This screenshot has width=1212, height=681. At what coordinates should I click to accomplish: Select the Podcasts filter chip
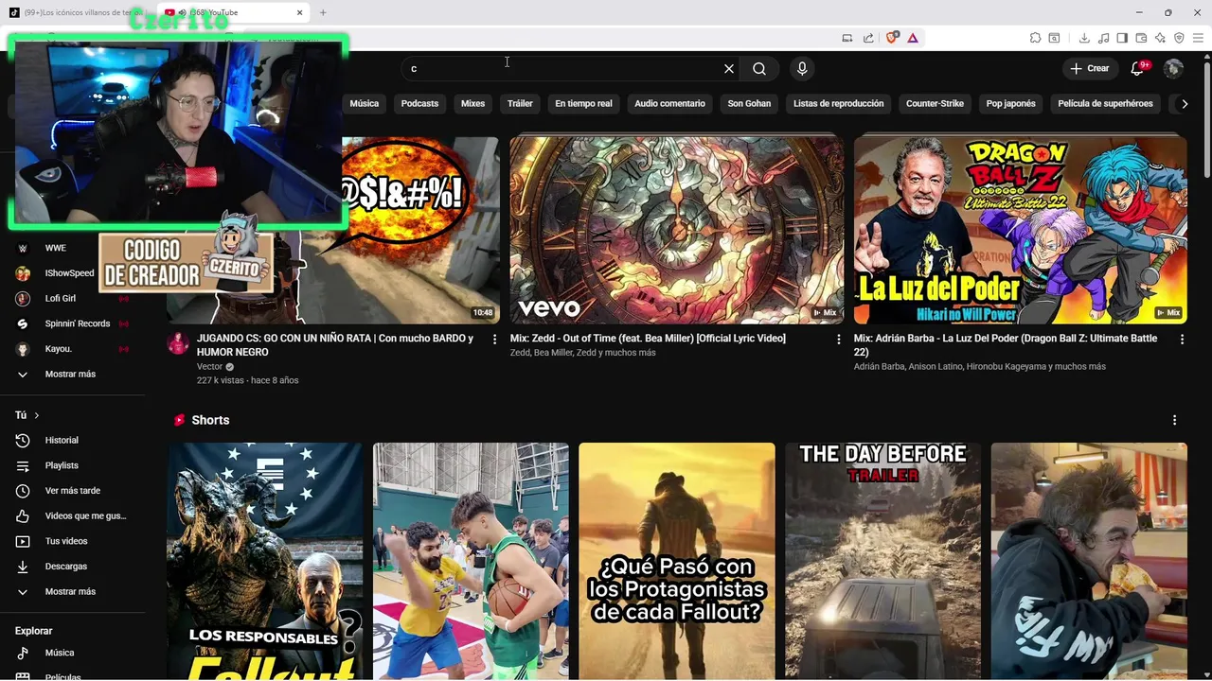[419, 103]
